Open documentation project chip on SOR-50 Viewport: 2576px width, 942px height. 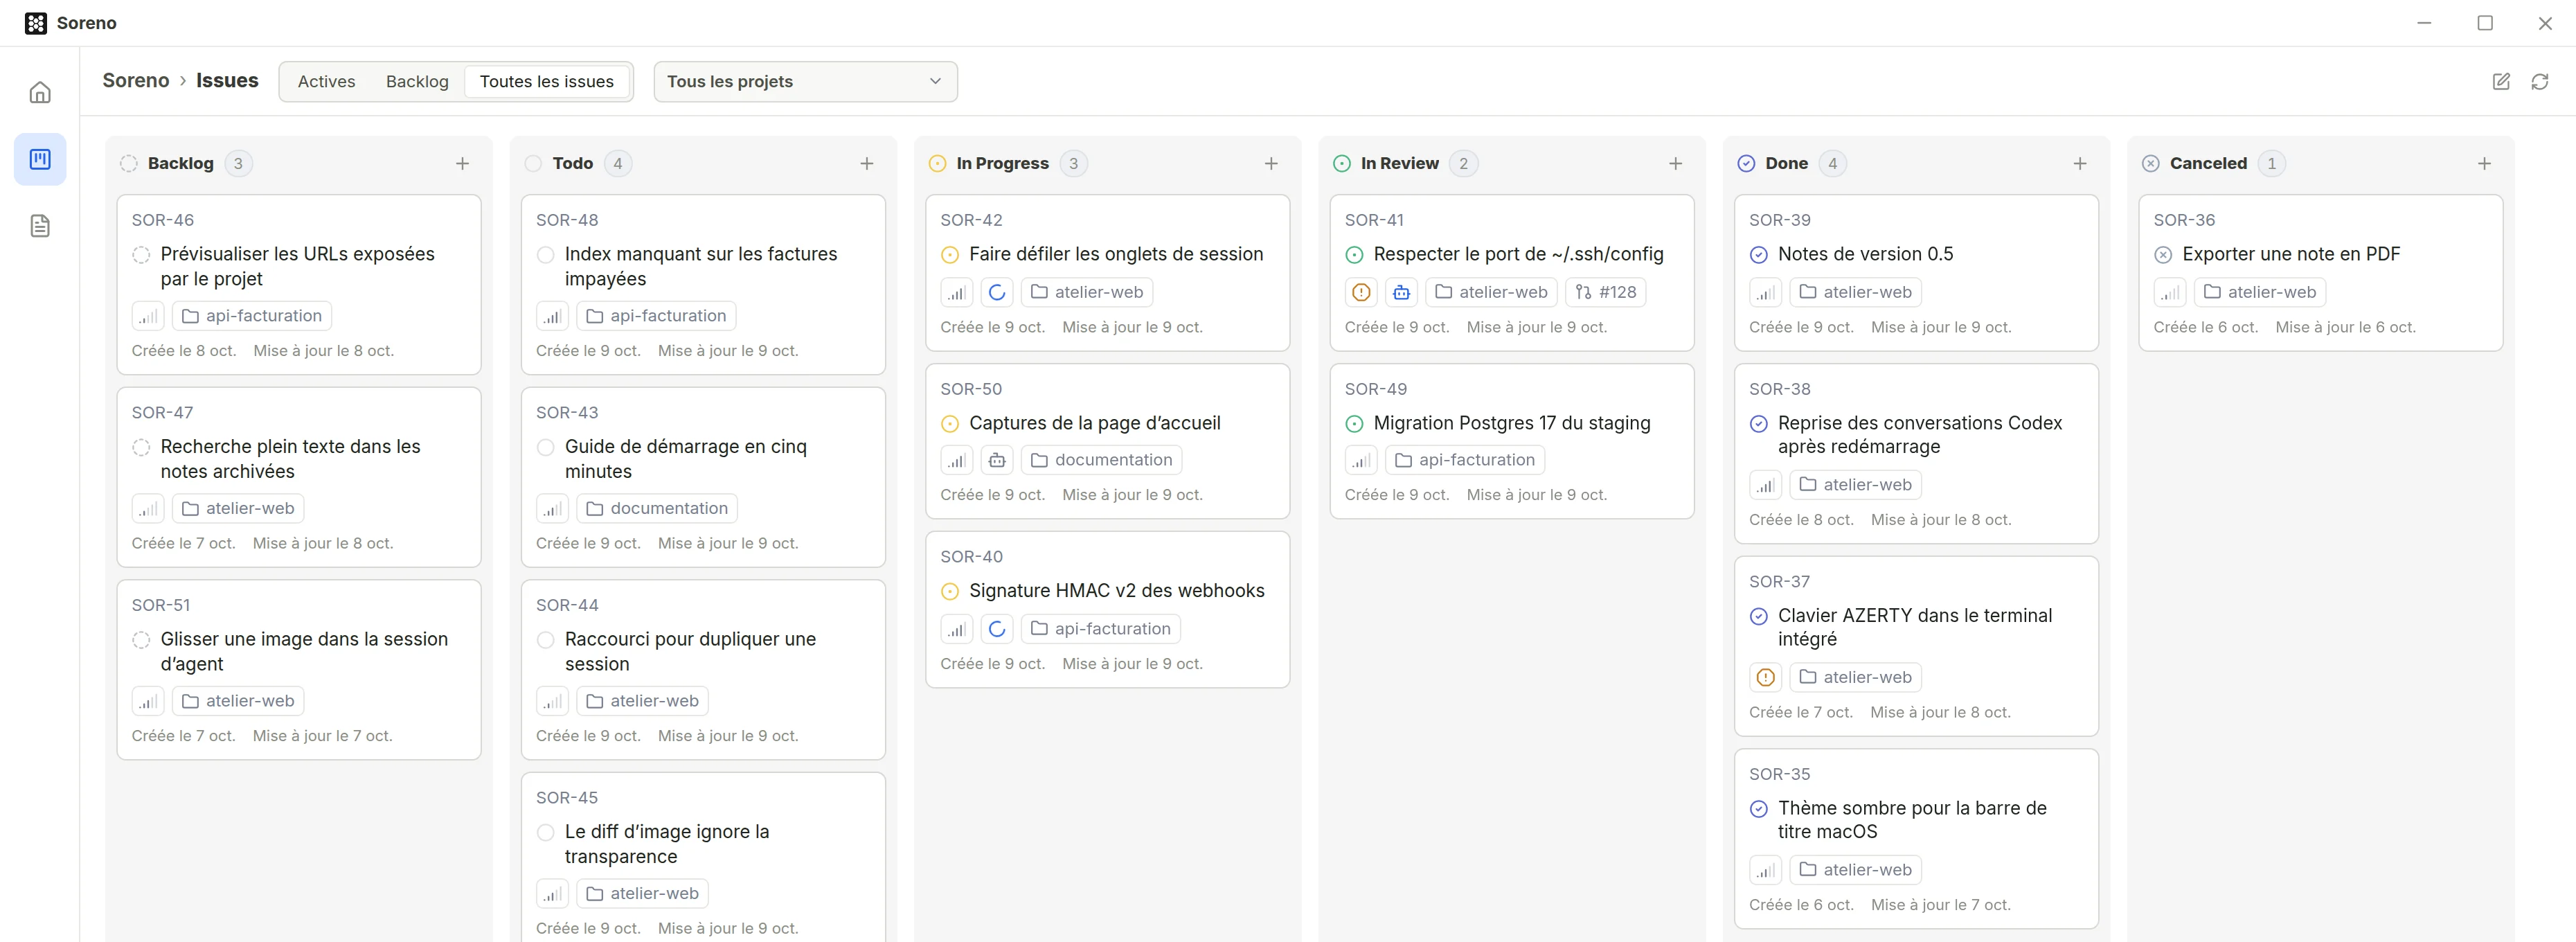click(1101, 460)
